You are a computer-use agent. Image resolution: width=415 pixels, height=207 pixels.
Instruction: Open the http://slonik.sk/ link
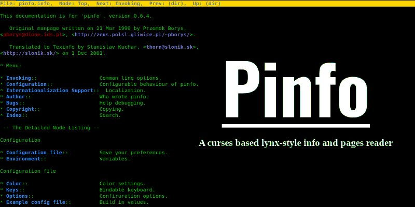30,53
